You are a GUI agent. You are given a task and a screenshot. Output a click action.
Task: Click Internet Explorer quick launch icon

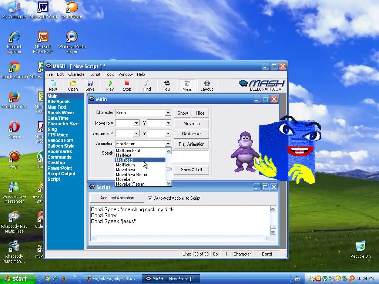[x=56, y=278]
